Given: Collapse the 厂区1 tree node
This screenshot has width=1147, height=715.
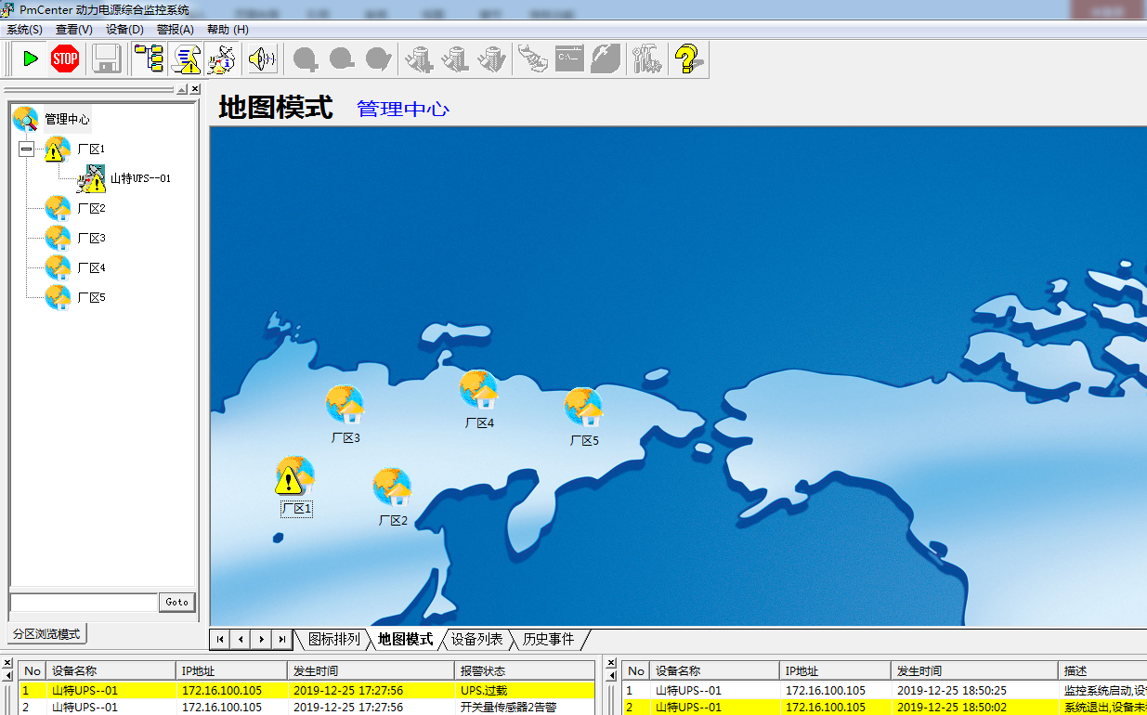Looking at the screenshot, I should [x=27, y=149].
